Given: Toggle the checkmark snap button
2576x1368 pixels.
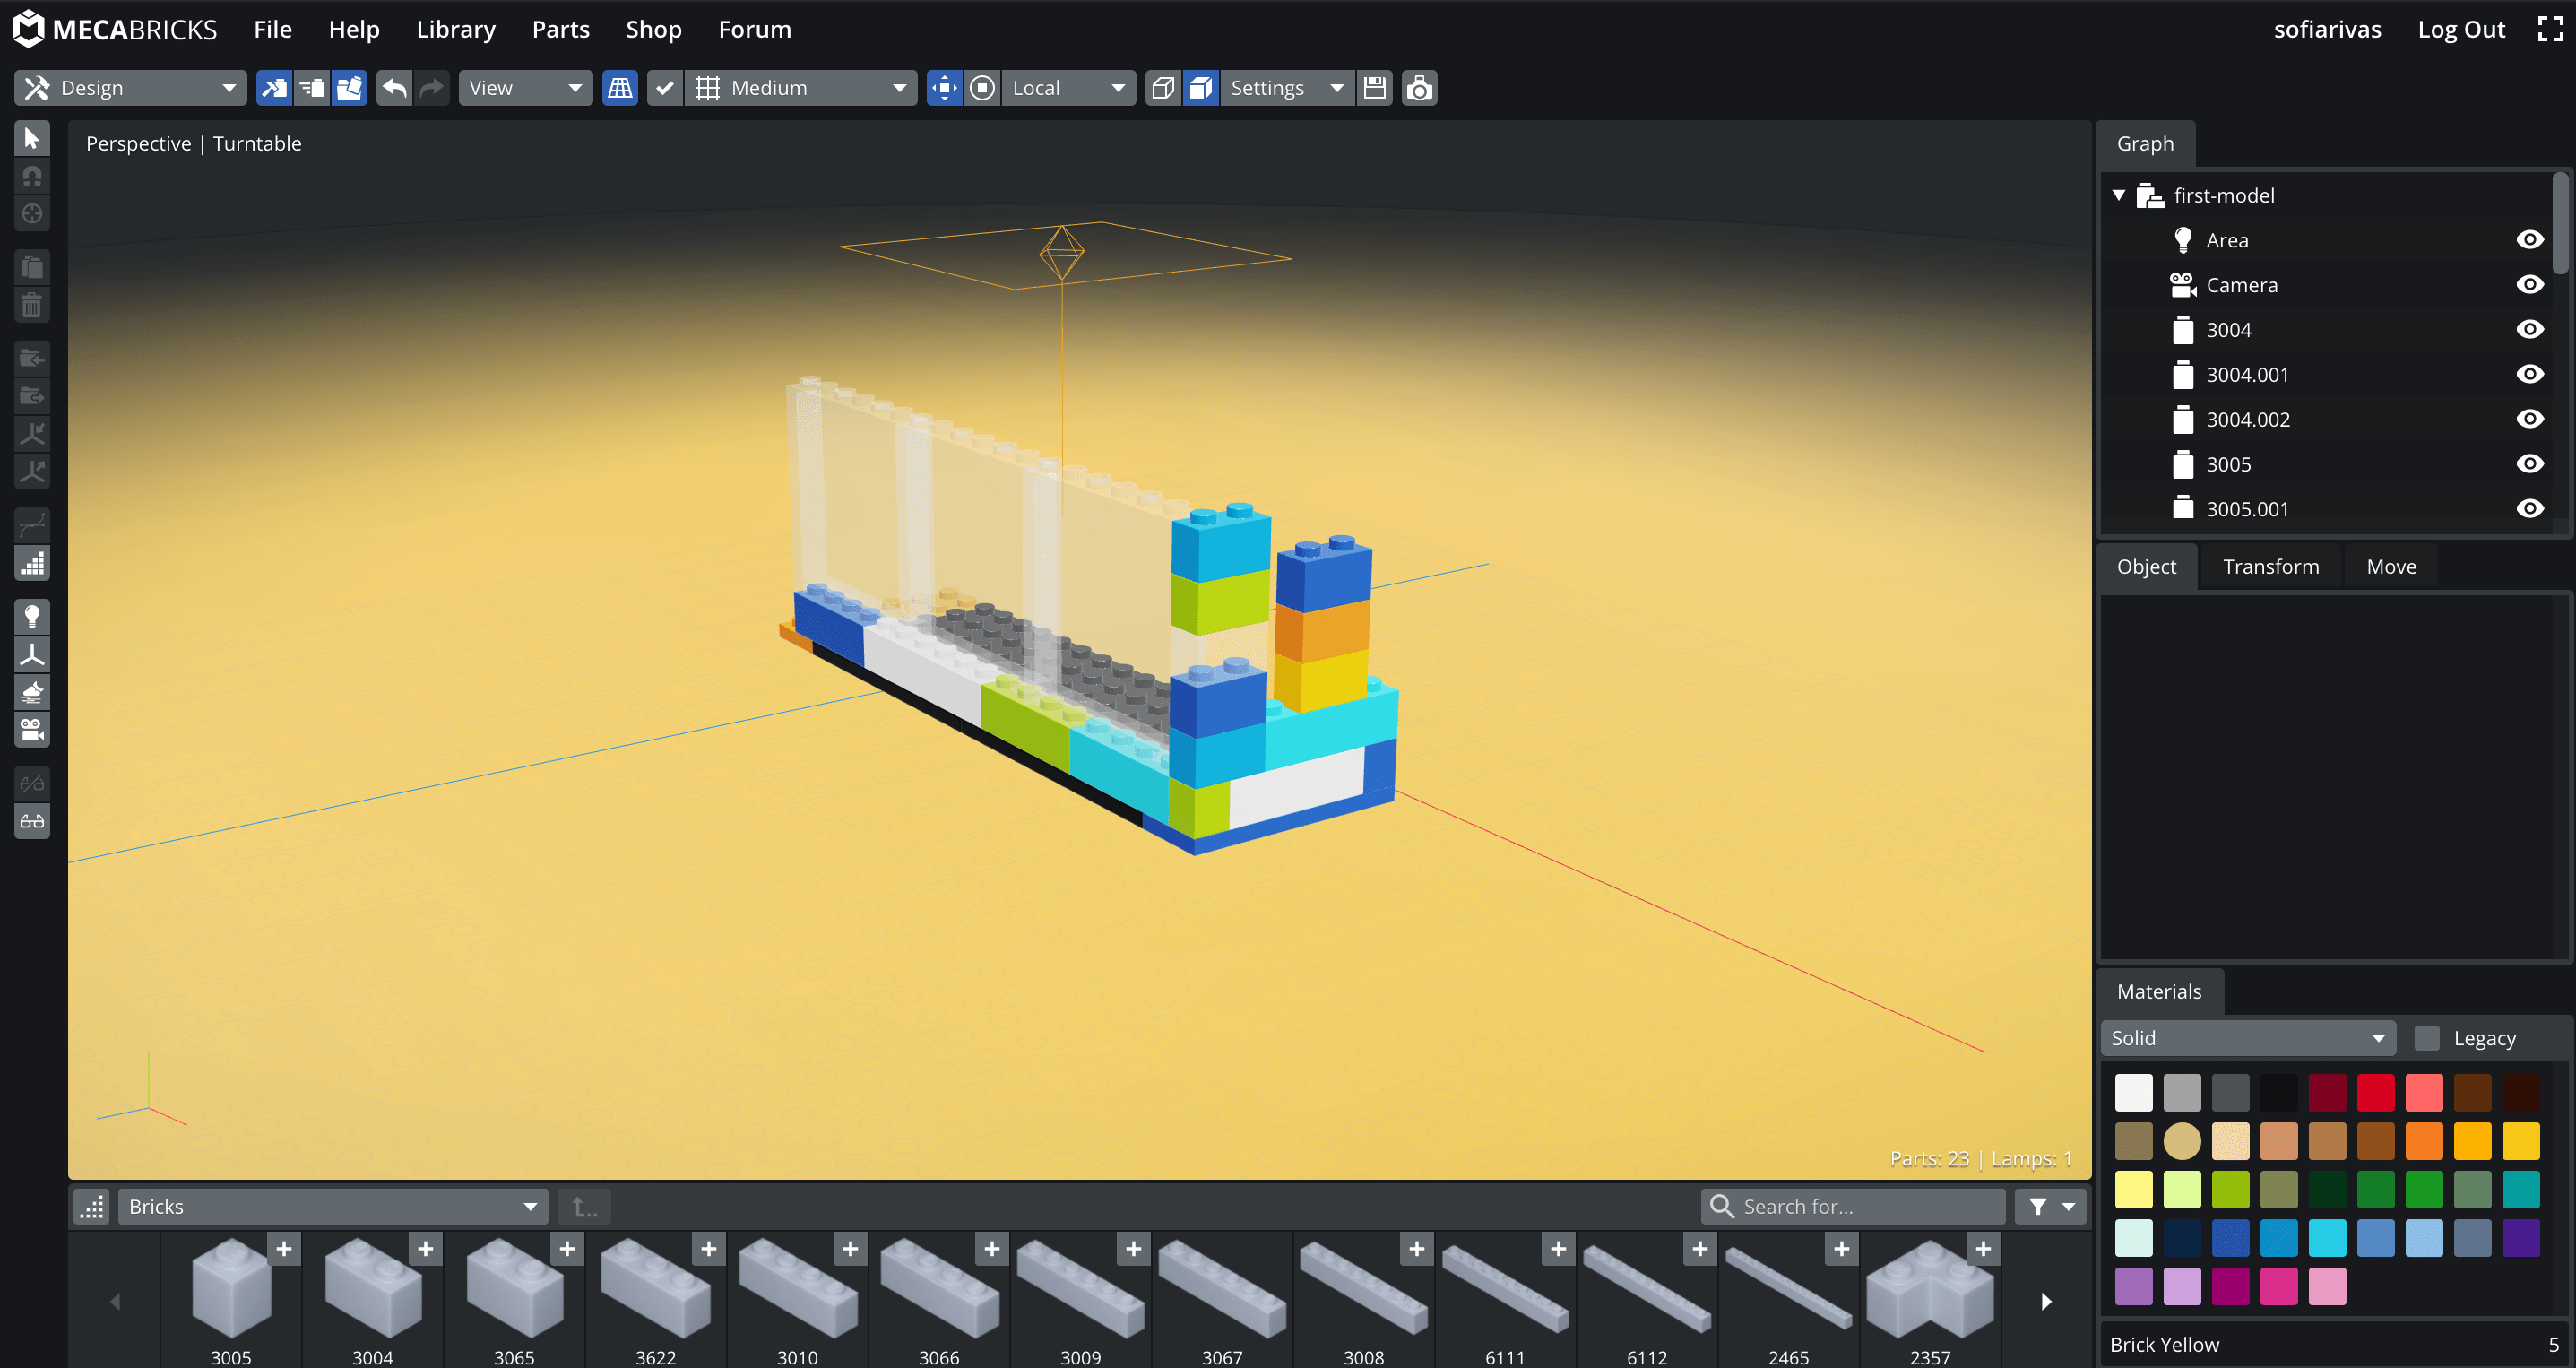Looking at the screenshot, I should tap(664, 88).
